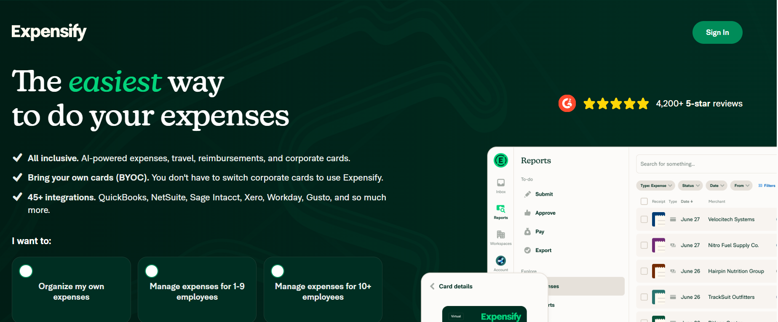Check the Nitro Fuel Supply Co. row checkbox
Viewport: 778px width, 322px height.
(644, 245)
